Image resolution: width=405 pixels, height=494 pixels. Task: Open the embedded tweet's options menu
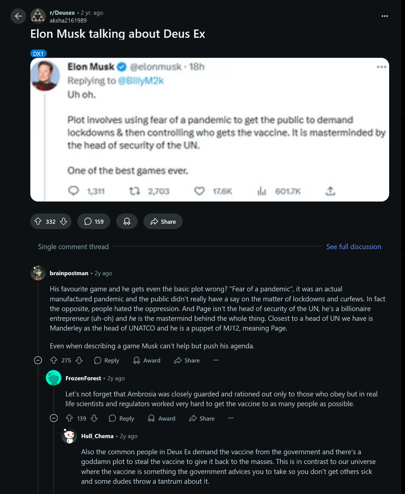point(381,67)
